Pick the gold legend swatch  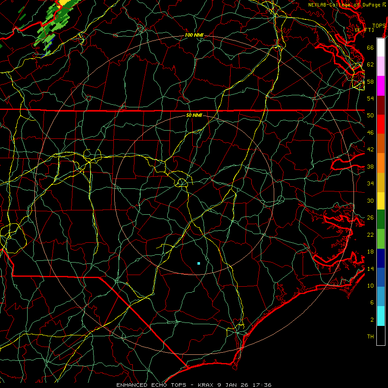pos(381,183)
